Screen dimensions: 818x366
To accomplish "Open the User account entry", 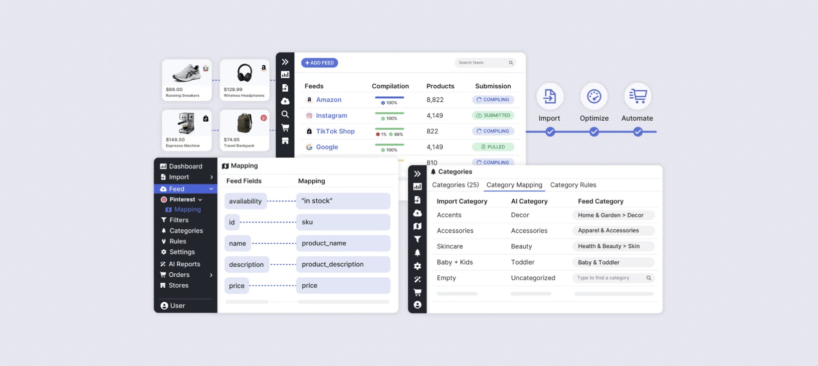I will click(x=173, y=306).
